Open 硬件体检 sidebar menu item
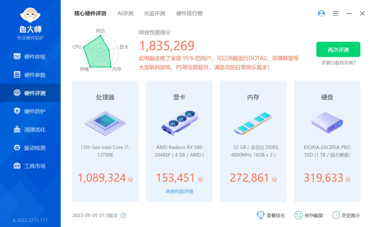This screenshot has height=227, width=371. coord(30,57)
